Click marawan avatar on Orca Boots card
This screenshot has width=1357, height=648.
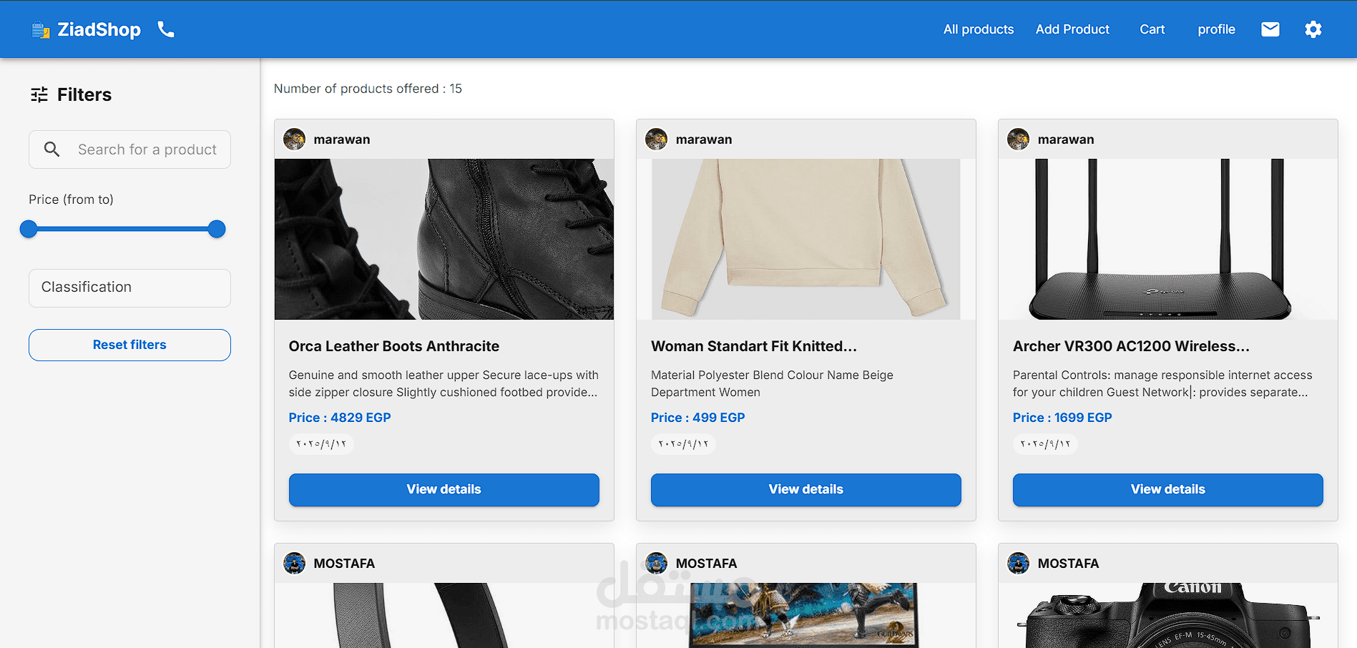tap(294, 139)
